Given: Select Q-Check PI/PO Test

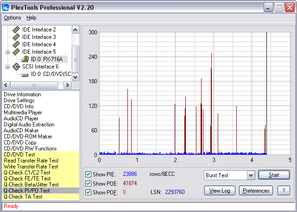Looking at the screenshot, I should [x=41, y=191].
